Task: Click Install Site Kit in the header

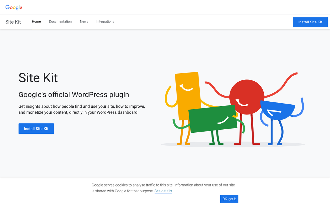Action: coord(310,22)
